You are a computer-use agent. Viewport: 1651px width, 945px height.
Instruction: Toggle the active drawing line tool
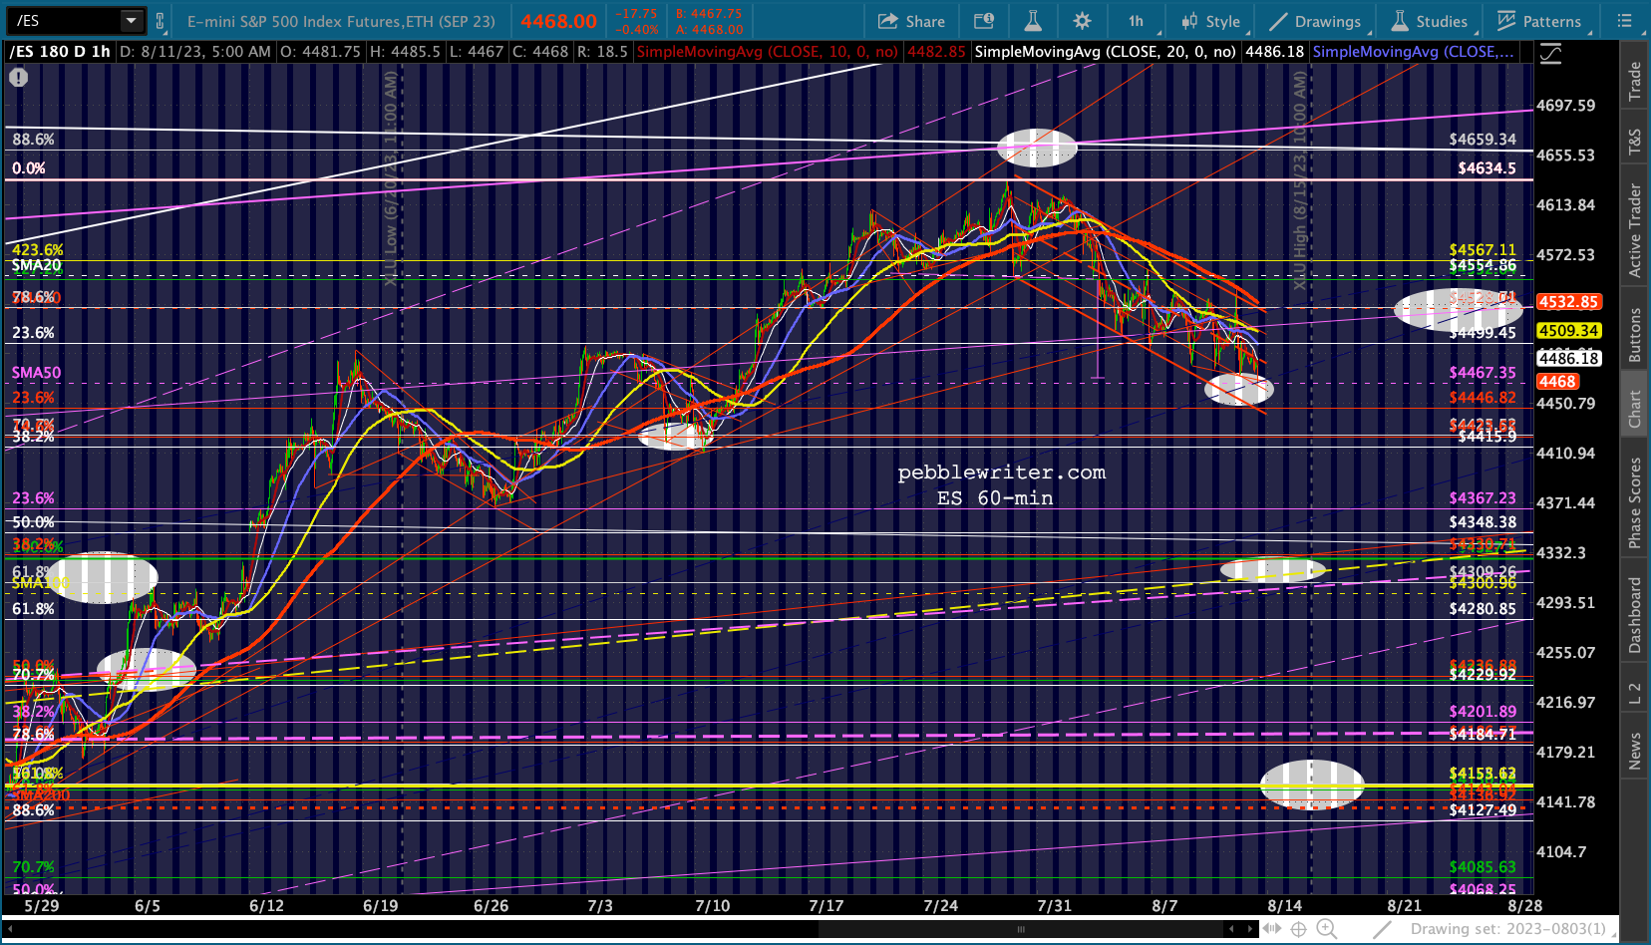pos(1382,929)
